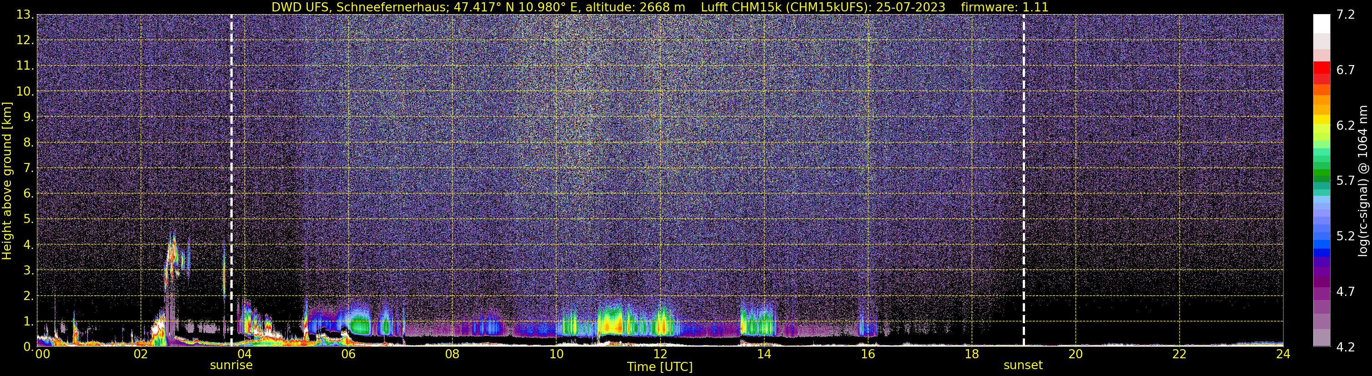The width and height of the screenshot is (1372, 376).
Task: Click the height tick label '3.'
Action: [28, 270]
